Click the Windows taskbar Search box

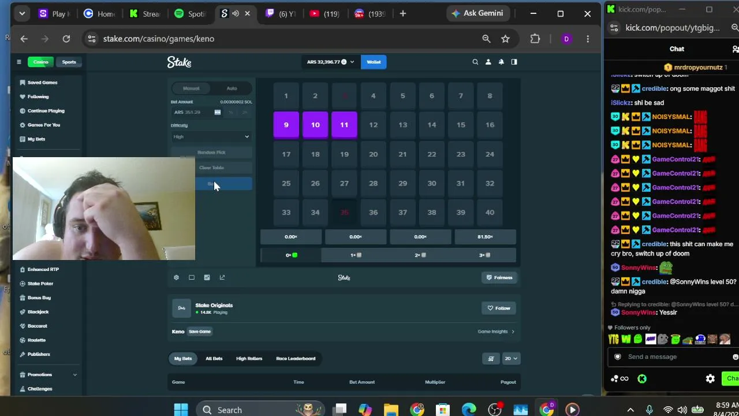click(x=260, y=410)
